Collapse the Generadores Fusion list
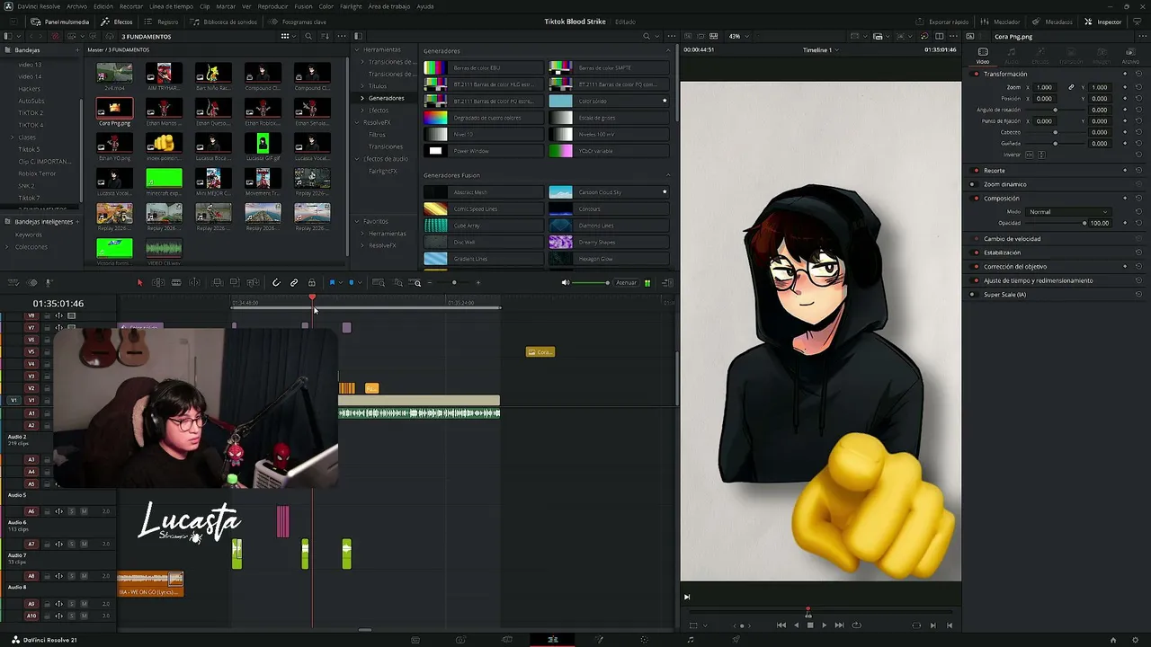This screenshot has width=1151, height=647. tap(667, 175)
